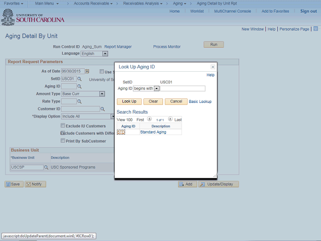
Task: Click the next-row arrow in Search Results
Action: (170, 119)
